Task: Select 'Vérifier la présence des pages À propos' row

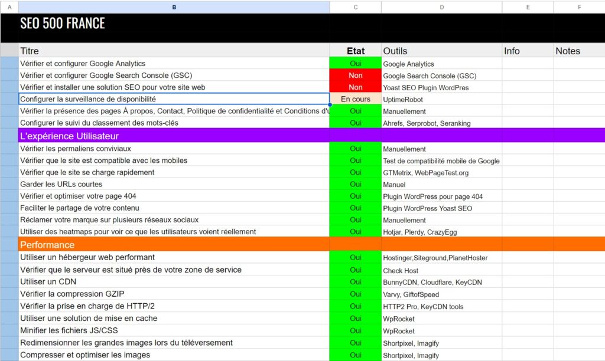Action: pos(174,111)
